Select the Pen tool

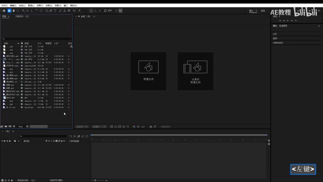point(51,11)
